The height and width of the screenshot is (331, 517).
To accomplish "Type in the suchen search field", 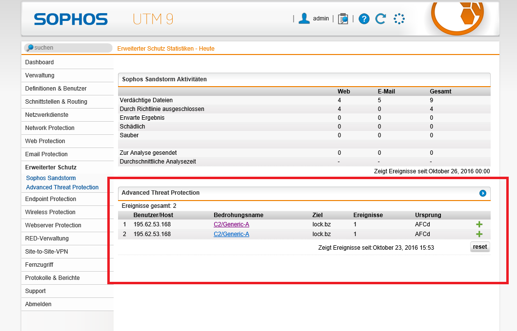I will 71,48.
